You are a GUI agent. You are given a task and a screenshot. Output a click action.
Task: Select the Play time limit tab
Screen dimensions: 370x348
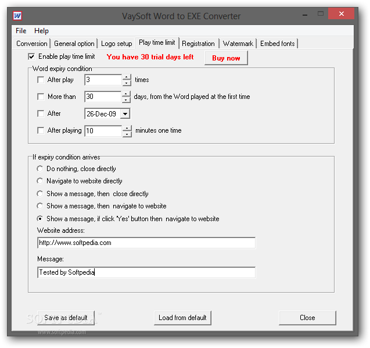point(157,42)
